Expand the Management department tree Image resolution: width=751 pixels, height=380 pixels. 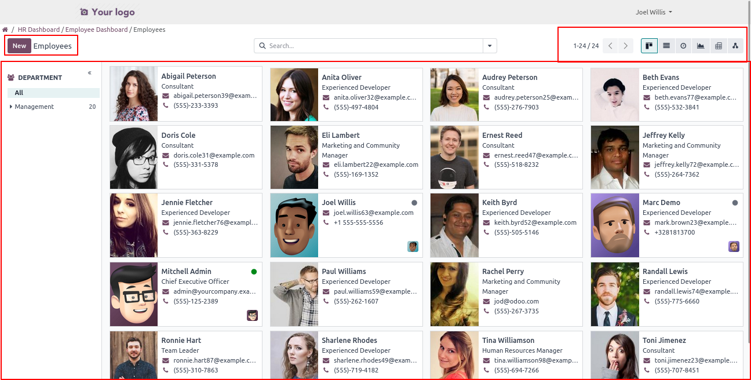click(x=11, y=107)
